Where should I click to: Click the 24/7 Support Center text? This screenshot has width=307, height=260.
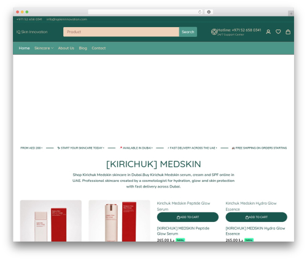coord(231,34)
